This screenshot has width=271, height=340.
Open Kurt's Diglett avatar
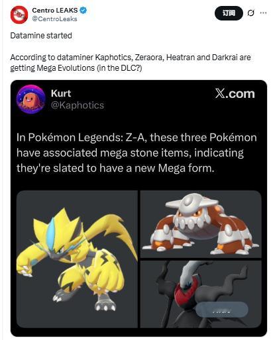31,99
